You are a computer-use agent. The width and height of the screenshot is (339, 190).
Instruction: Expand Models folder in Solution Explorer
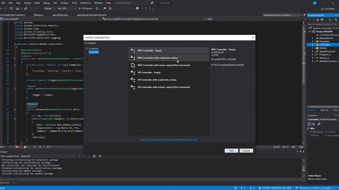click(x=313, y=48)
